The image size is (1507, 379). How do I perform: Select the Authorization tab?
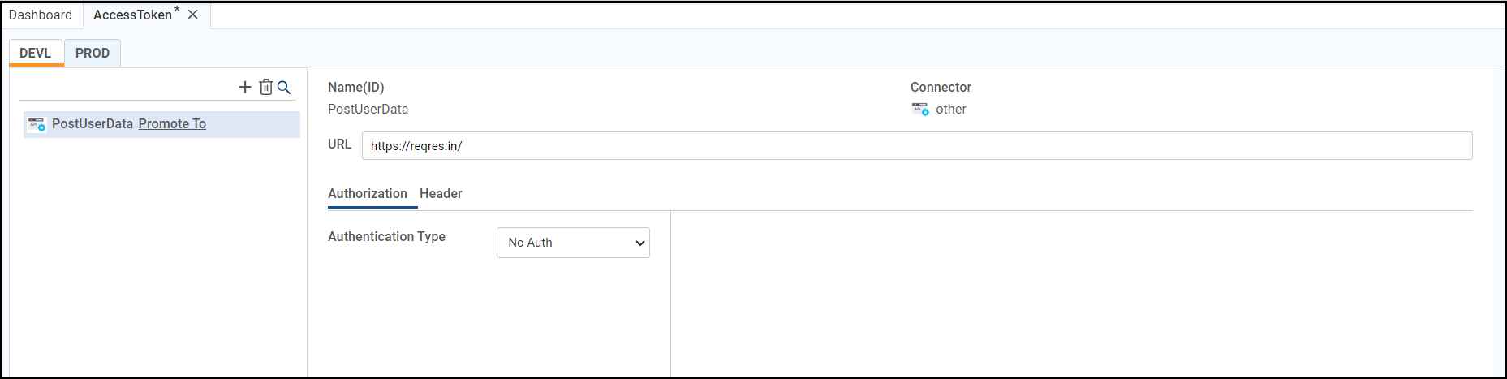click(368, 193)
